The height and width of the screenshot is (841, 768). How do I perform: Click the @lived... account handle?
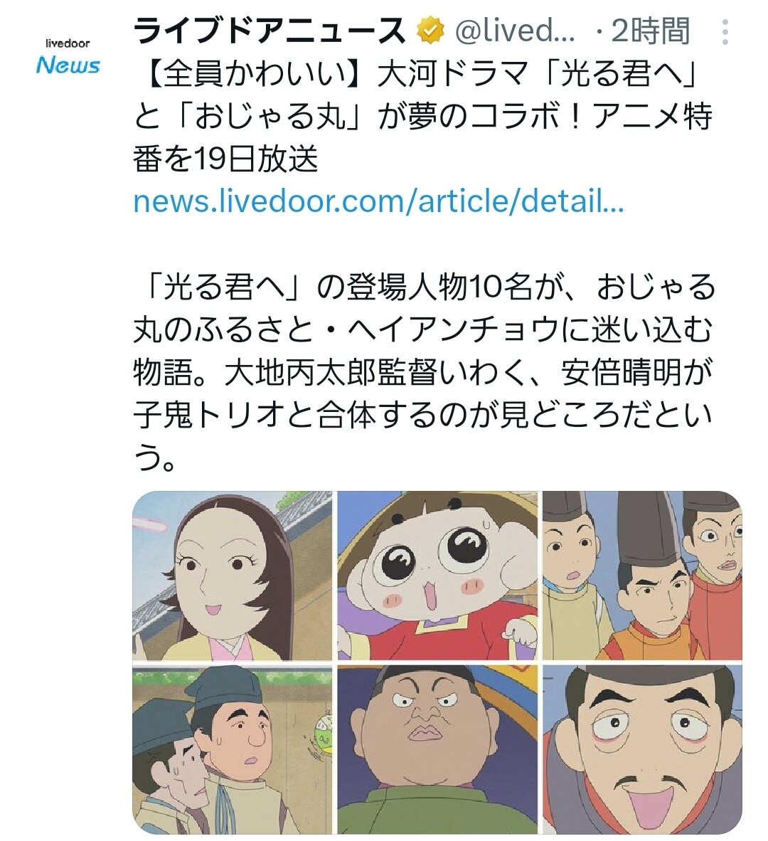[x=515, y=31]
